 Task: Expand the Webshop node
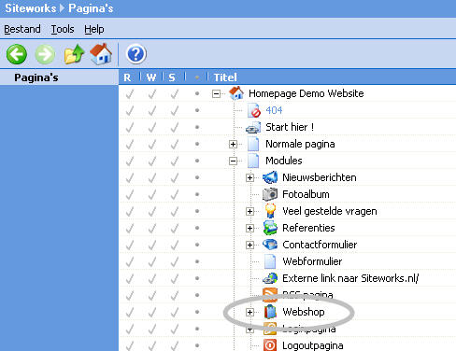(x=249, y=312)
